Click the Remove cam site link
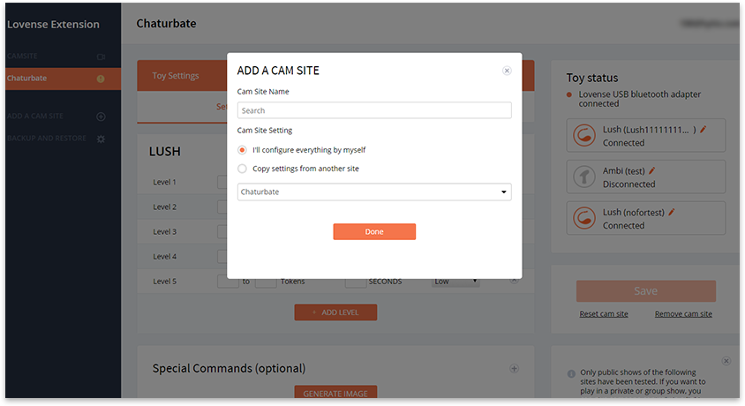 683,314
